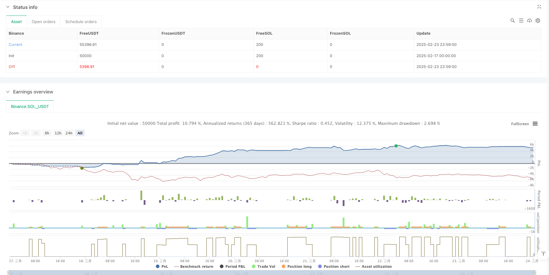The height and width of the screenshot is (275, 549).
Task: Open the Schedule orders tab
Action: tap(81, 22)
